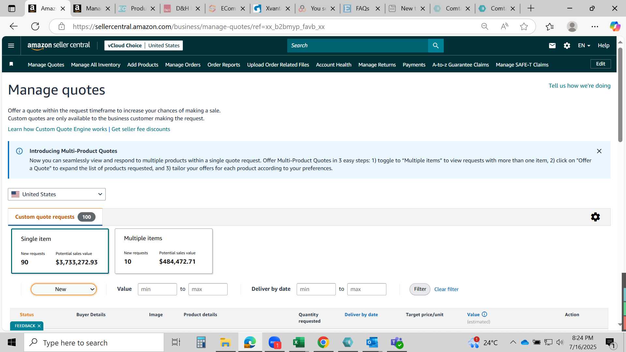Viewport: 626px width, 352px height.
Task: Reload the page with refresh icon
Action: tap(35, 26)
